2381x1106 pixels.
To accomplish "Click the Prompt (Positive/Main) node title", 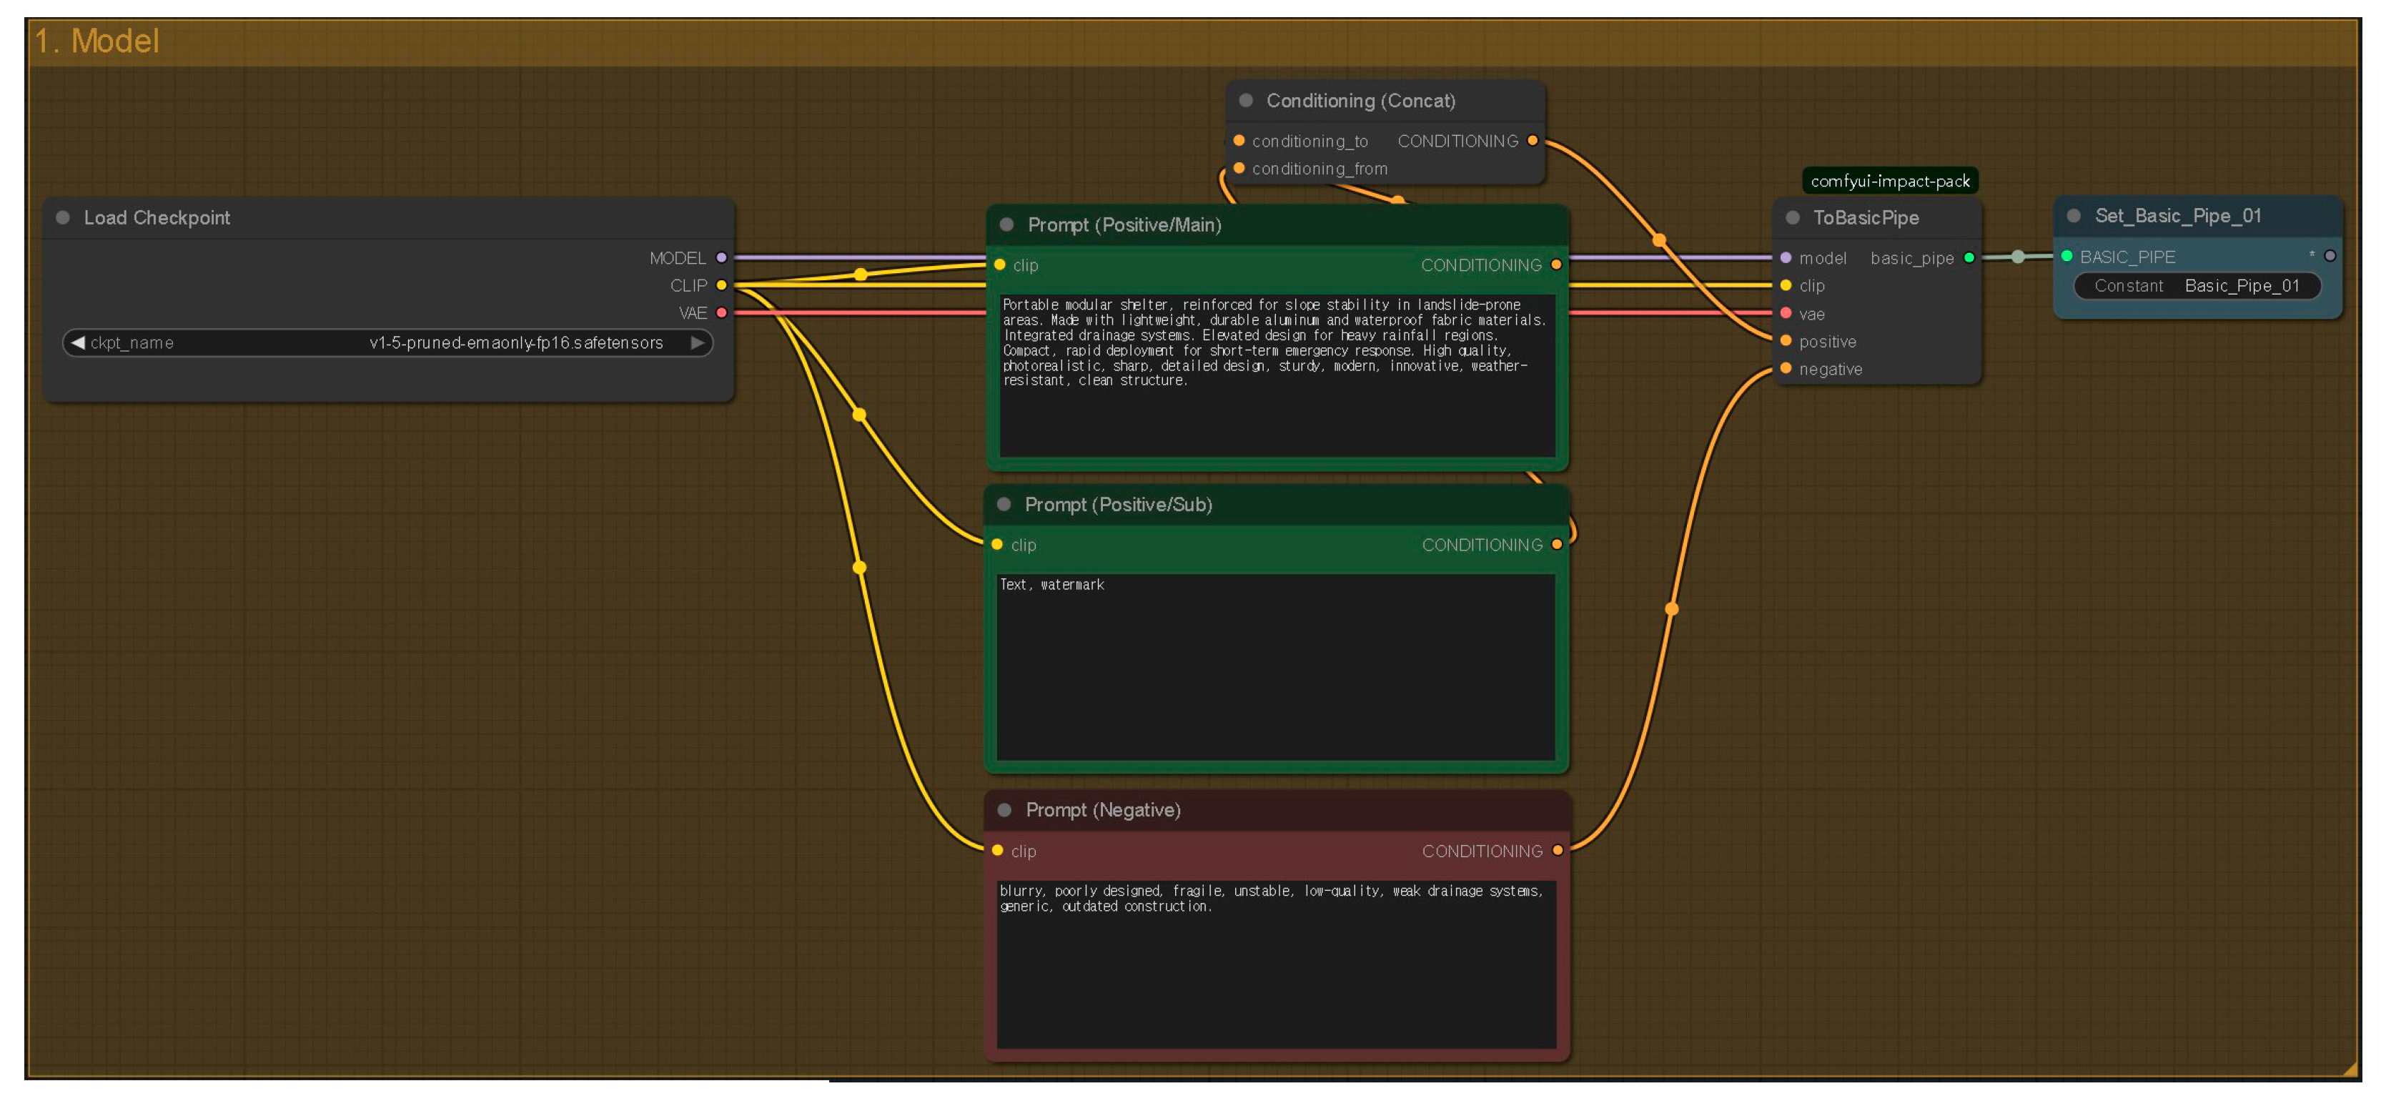I will click(x=1124, y=226).
